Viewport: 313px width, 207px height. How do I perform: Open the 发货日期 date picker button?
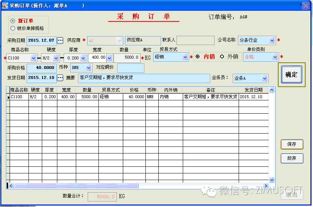[60, 78]
